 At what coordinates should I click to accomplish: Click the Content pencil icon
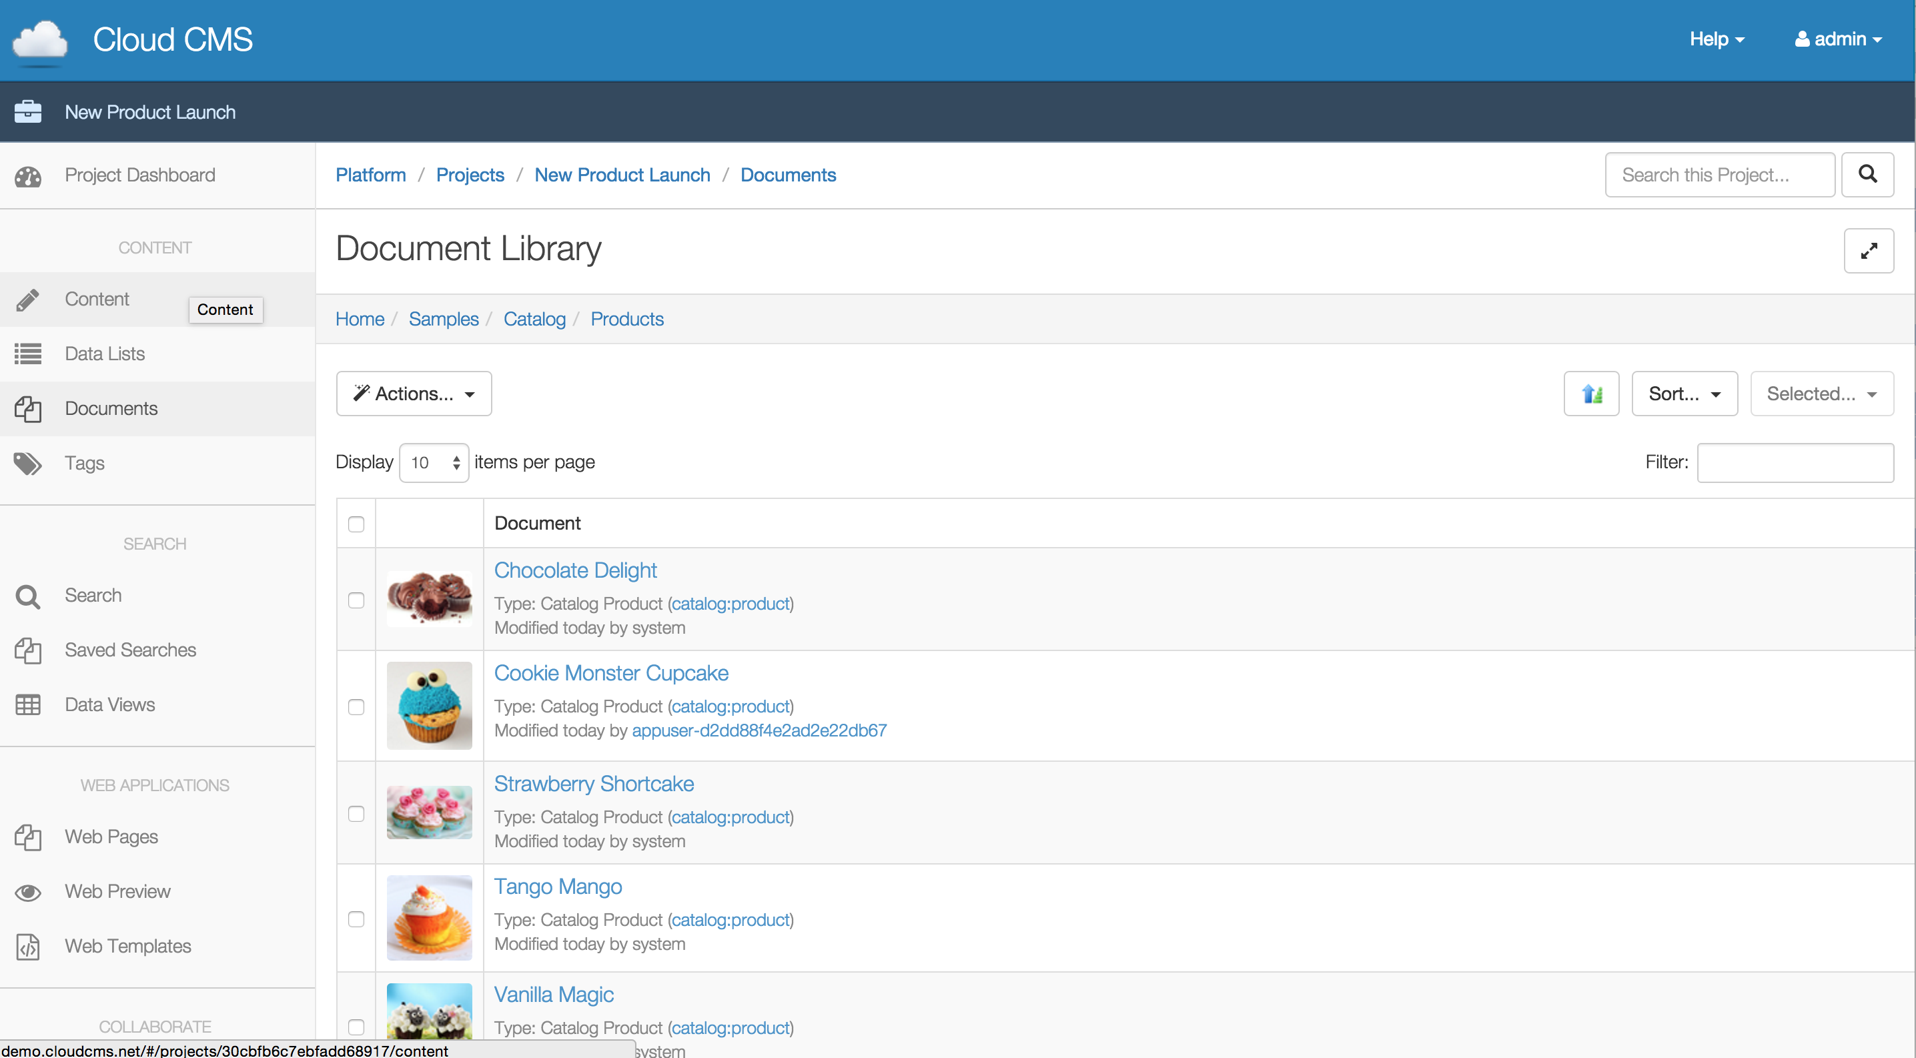pyautogui.click(x=28, y=300)
